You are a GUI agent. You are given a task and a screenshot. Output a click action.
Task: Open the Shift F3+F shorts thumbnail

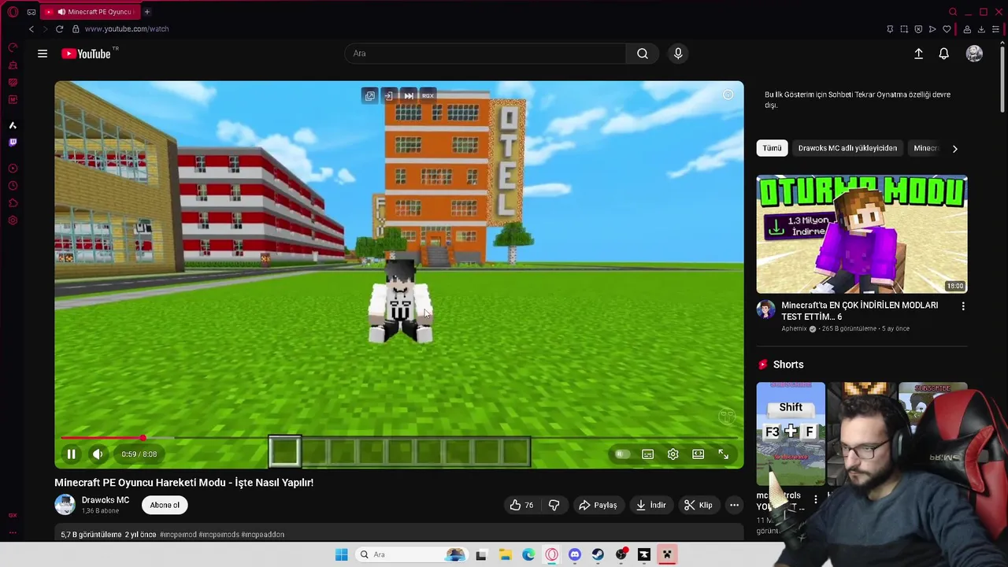(791, 434)
